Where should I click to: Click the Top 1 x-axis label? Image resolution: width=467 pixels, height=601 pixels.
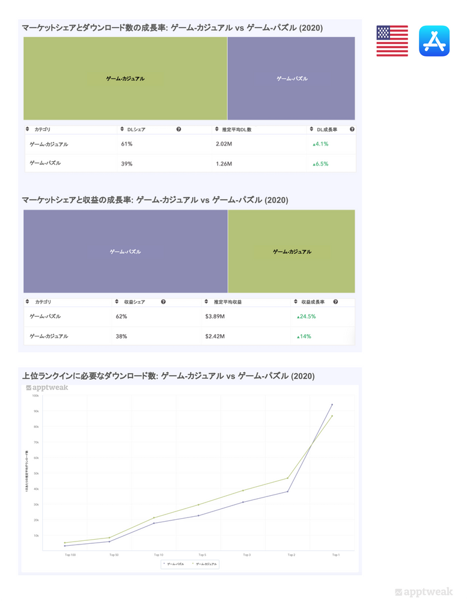click(x=336, y=555)
